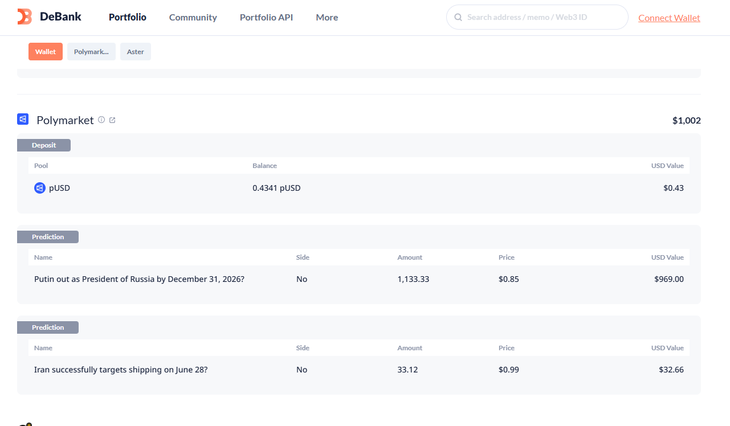Click the search magnifier icon
This screenshot has height=426, width=730.
point(458,18)
